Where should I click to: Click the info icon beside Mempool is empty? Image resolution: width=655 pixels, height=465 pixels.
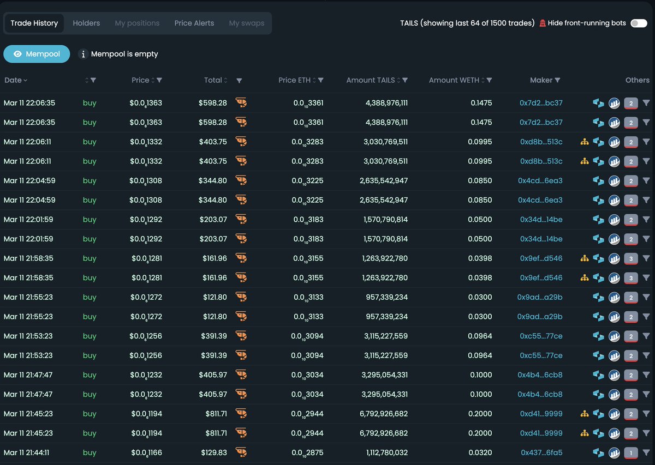[83, 54]
